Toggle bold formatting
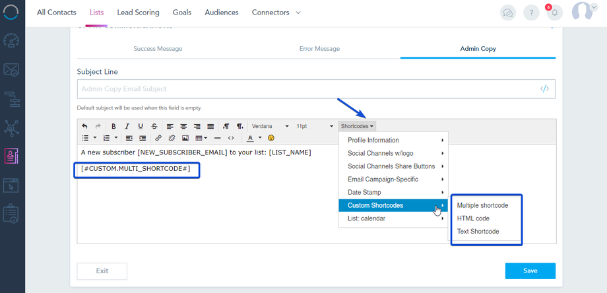607x293 pixels. pyautogui.click(x=113, y=126)
